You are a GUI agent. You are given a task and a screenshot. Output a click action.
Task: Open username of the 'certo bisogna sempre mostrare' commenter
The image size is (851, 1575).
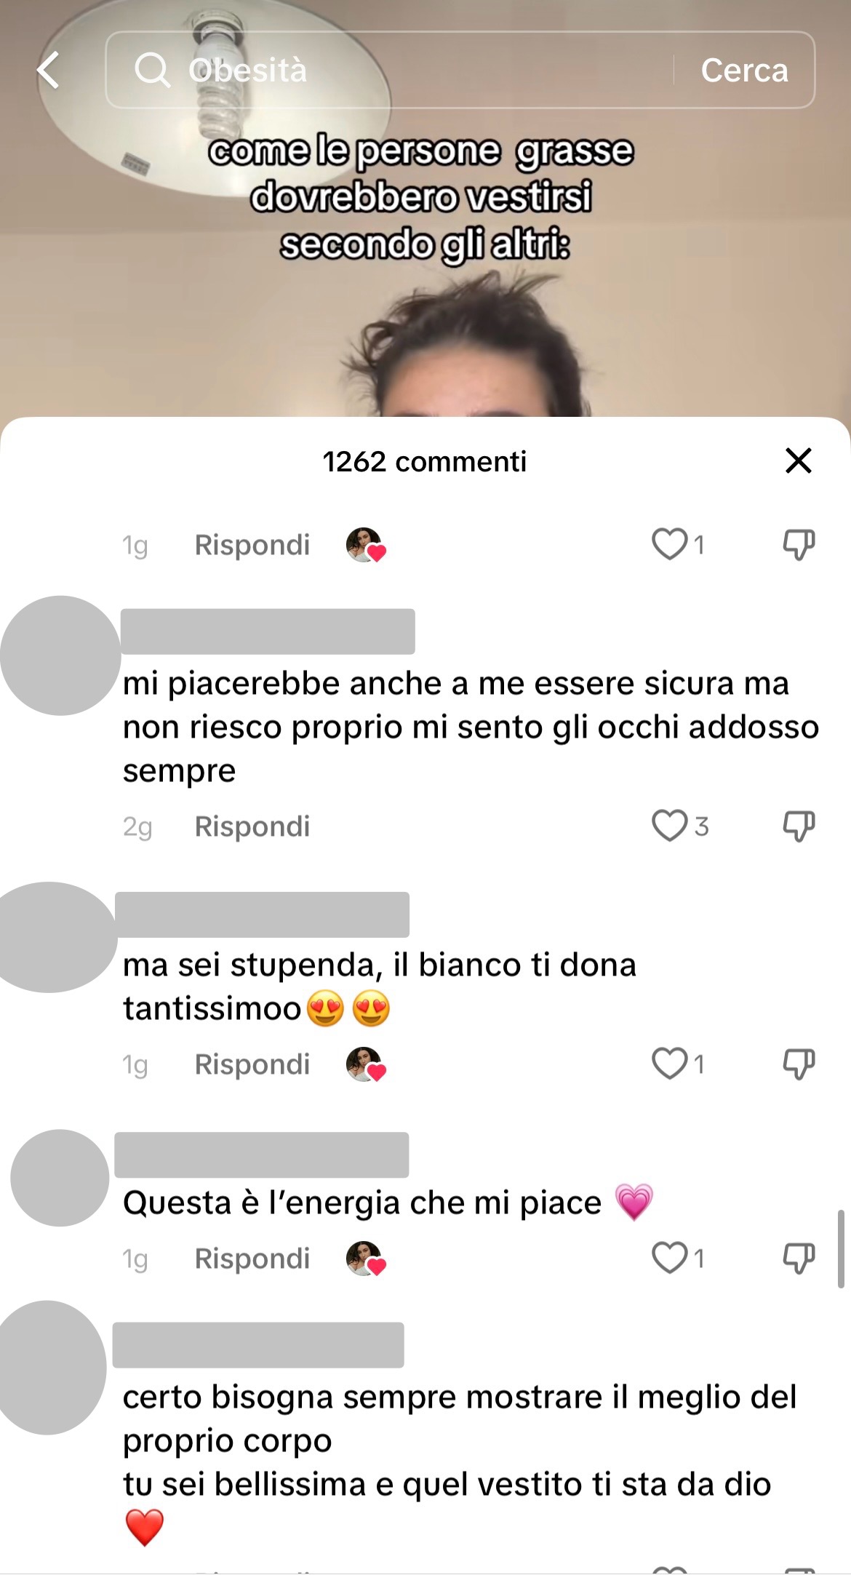258,1345
